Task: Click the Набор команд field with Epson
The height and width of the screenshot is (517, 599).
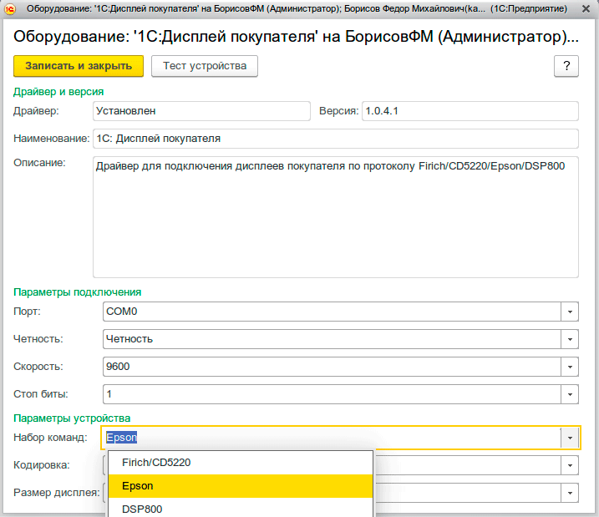Action: coord(331,438)
